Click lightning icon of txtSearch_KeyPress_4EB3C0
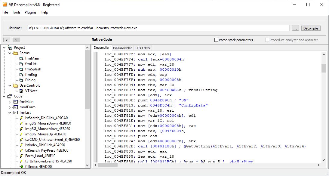 click(21, 150)
